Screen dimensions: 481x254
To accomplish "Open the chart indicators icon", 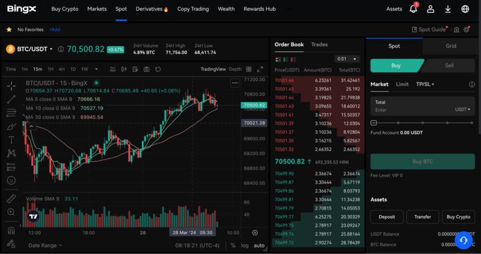I will (x=112, y=69).
